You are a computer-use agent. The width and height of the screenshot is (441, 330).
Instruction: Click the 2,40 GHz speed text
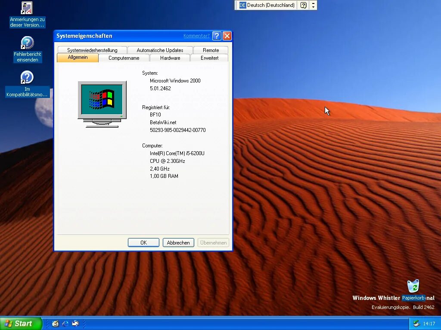[159, 168]
